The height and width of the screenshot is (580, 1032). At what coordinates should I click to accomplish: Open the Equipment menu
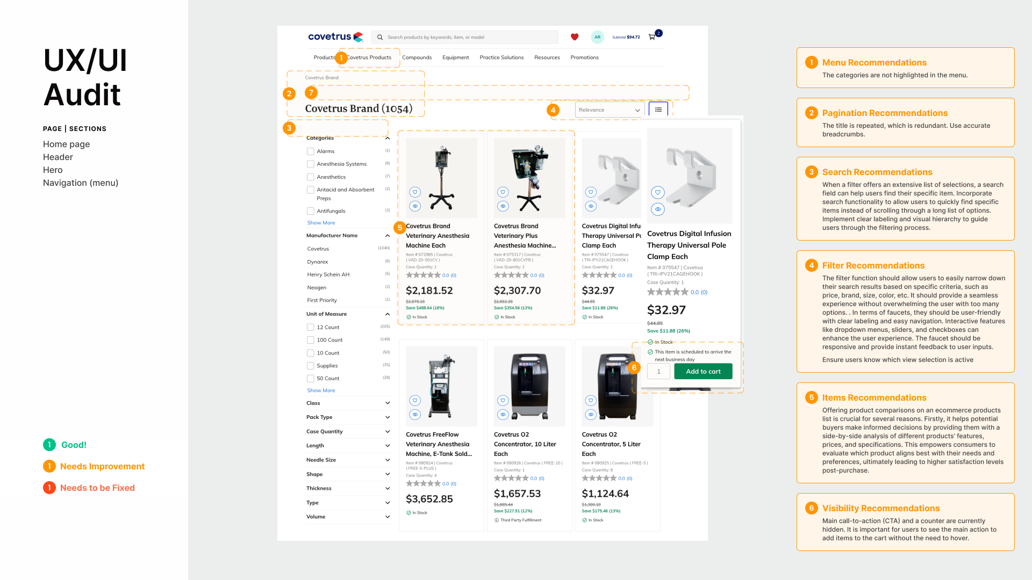coord(456,57)
